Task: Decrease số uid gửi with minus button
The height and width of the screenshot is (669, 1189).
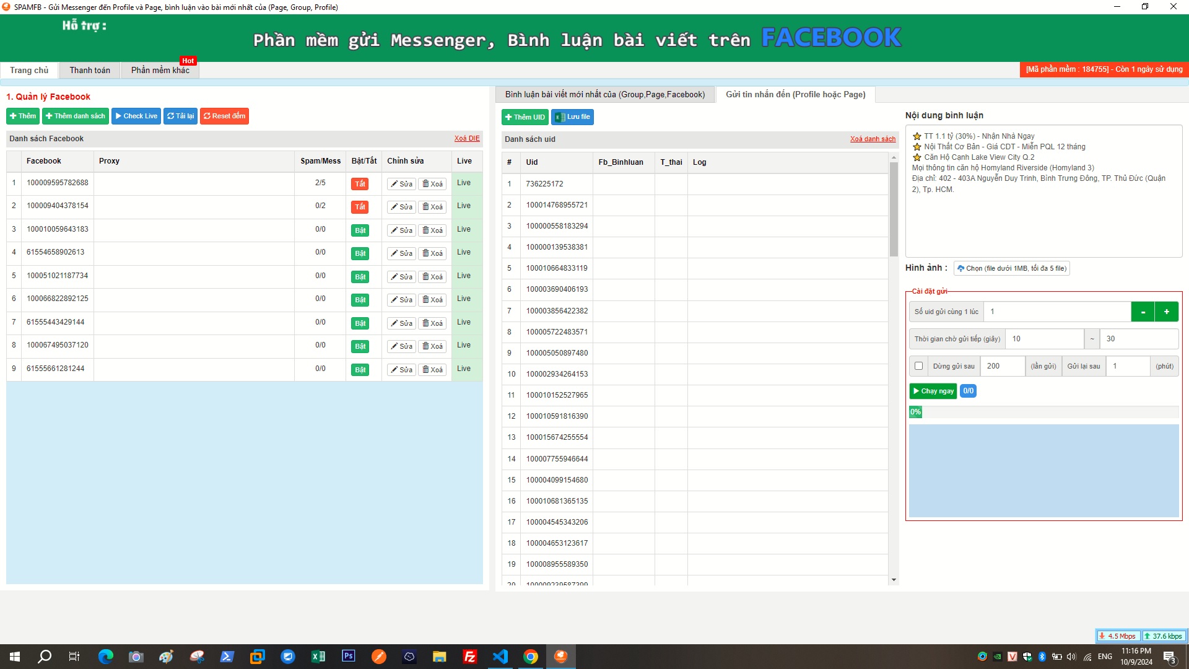Action: click(1143, 312)
